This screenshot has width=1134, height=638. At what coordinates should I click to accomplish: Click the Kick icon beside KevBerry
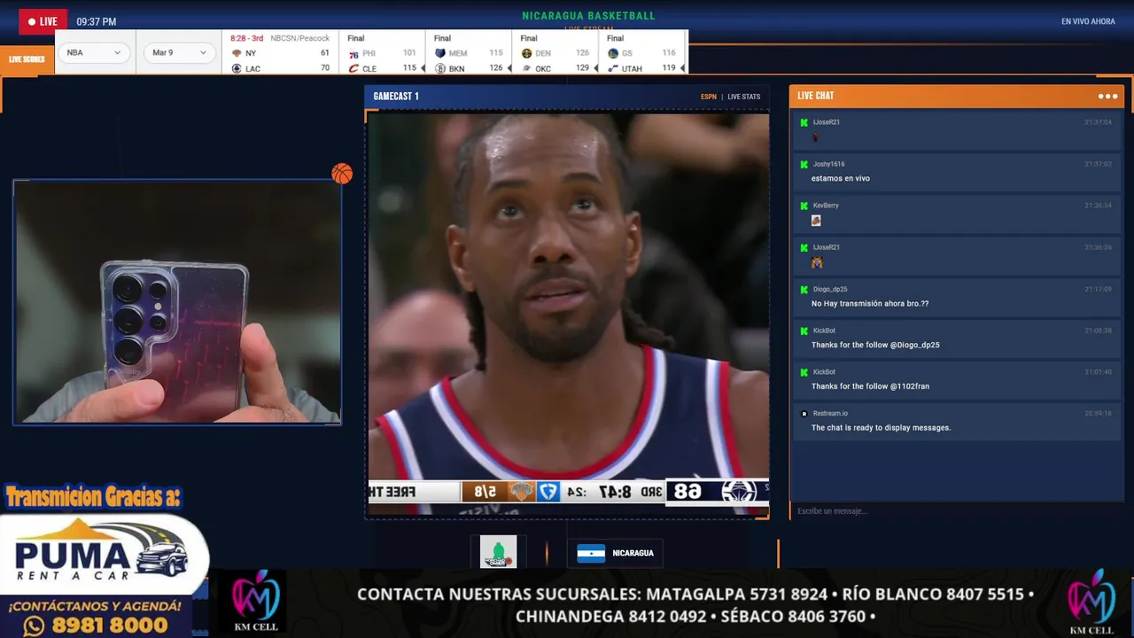pyautogui.click(x=804, y=206)
